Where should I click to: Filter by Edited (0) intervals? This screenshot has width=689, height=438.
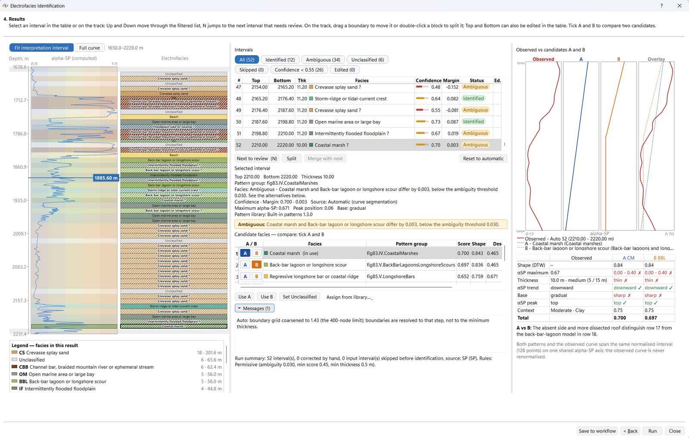[x=344, y=70]
